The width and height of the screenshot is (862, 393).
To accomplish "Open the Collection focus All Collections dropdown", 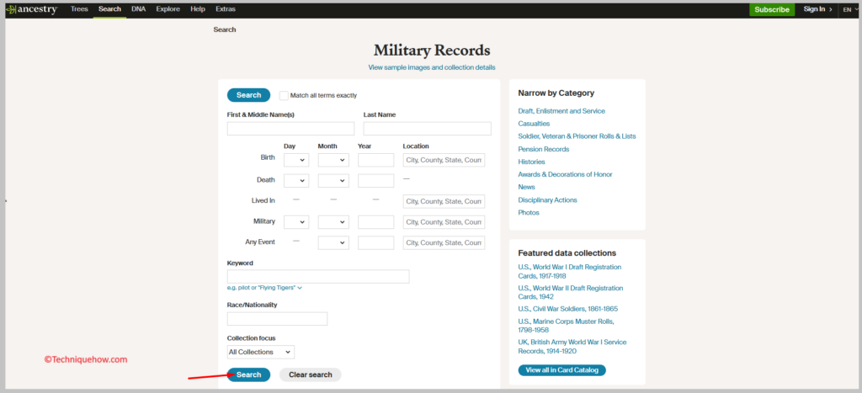I will [261, 352].
